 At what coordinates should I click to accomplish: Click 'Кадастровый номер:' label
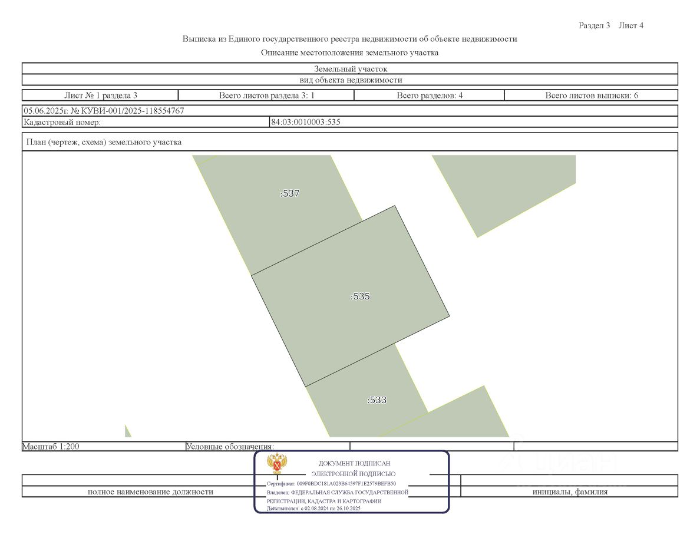point(62,122)
